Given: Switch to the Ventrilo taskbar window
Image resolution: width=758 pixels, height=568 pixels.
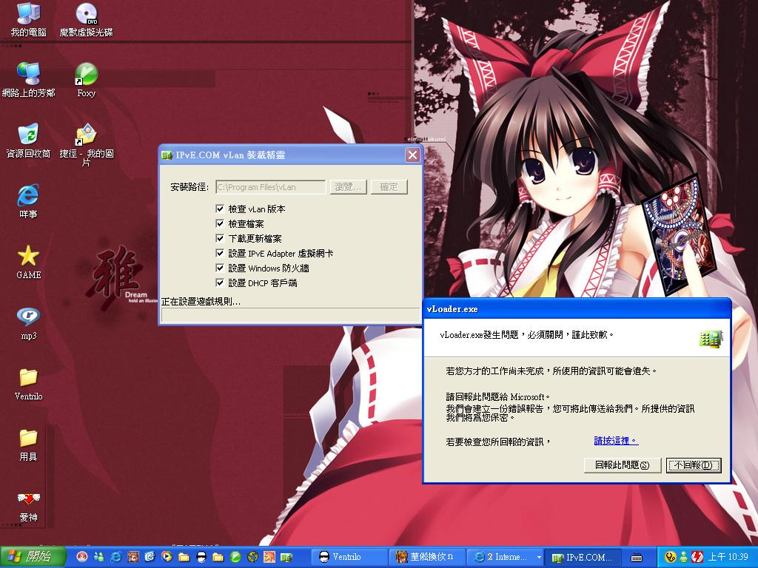Looking at the screenshot, I should (x=346, y=557).
